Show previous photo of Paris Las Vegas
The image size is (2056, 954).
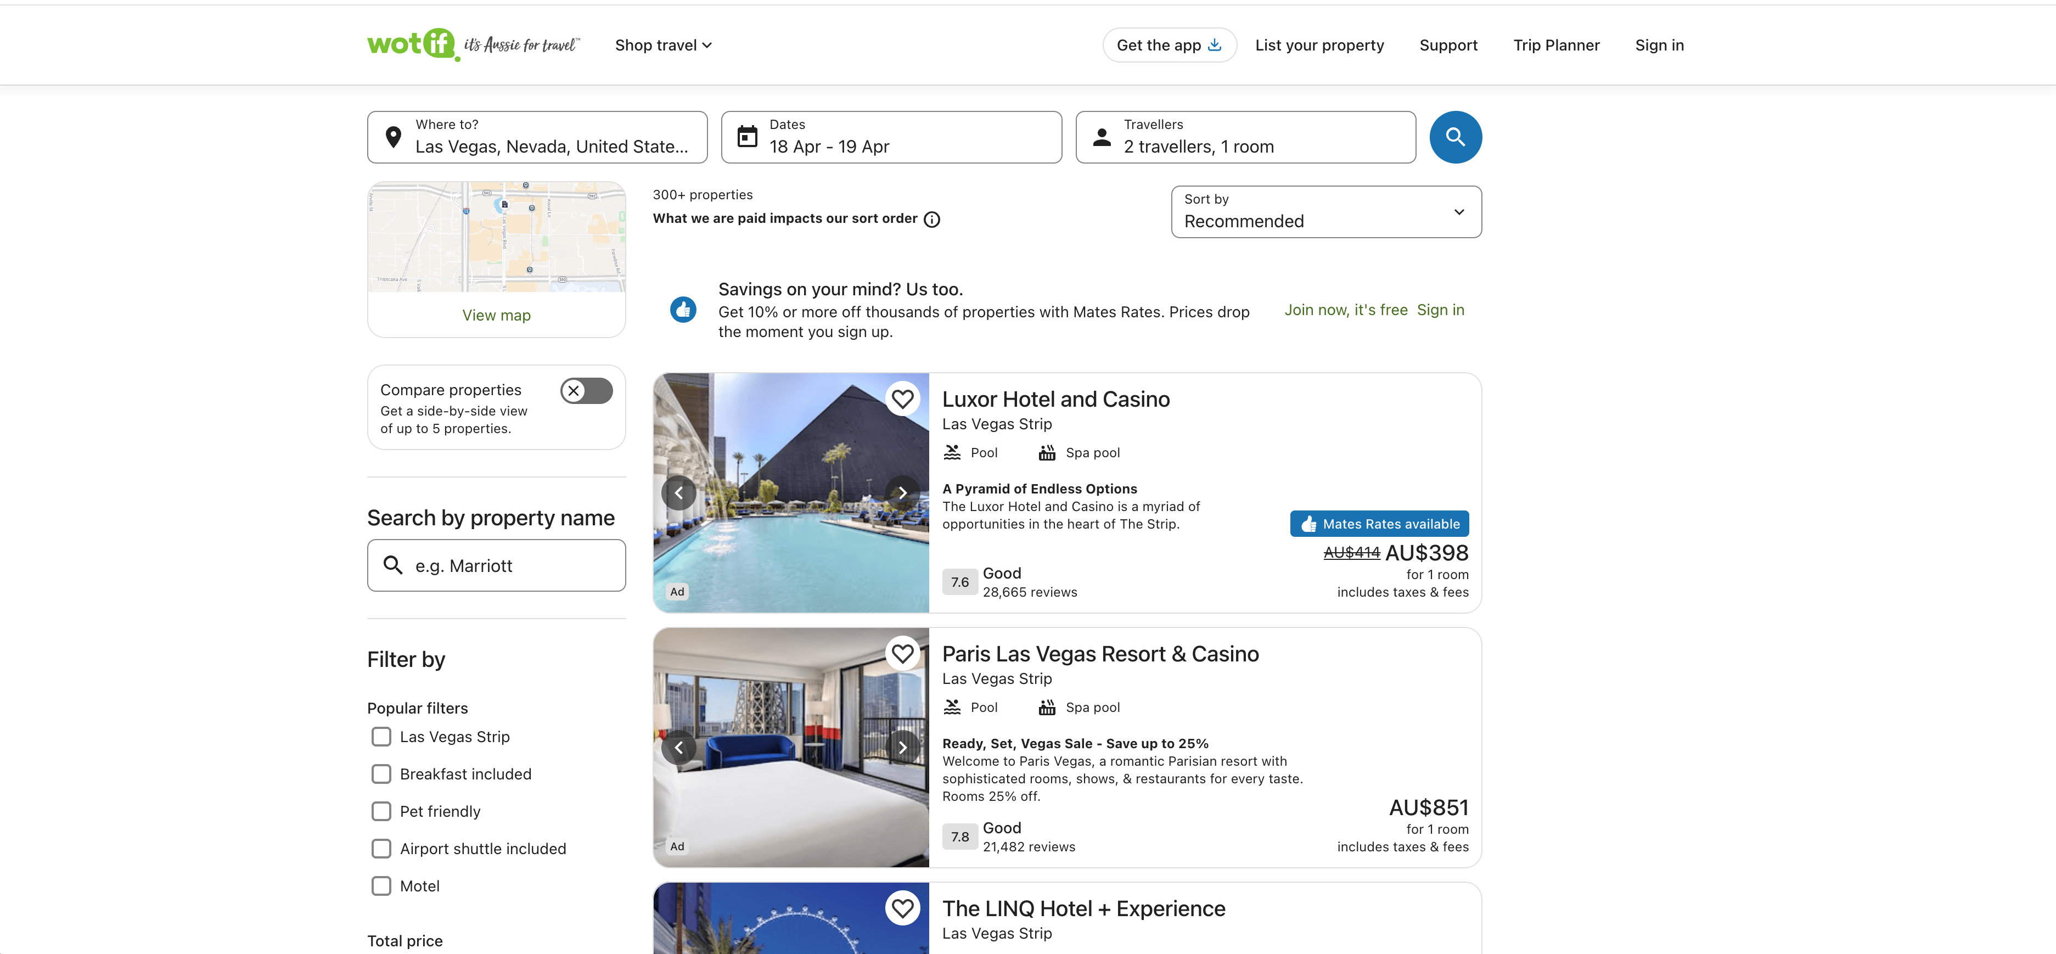pos(678,747)
